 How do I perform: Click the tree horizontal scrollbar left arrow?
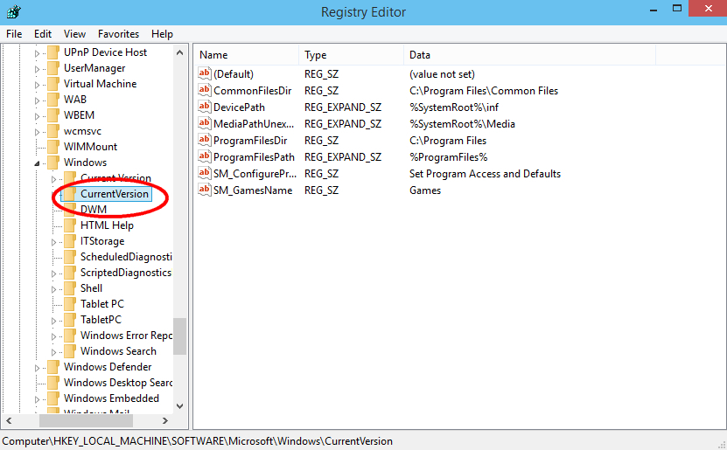click(9, 421)
